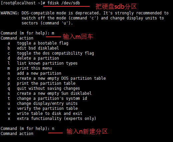Viewport: 173px width, 142px height.
Task: Select the 'edit bsd disklabel' menu line
Action: pos(33,48)
